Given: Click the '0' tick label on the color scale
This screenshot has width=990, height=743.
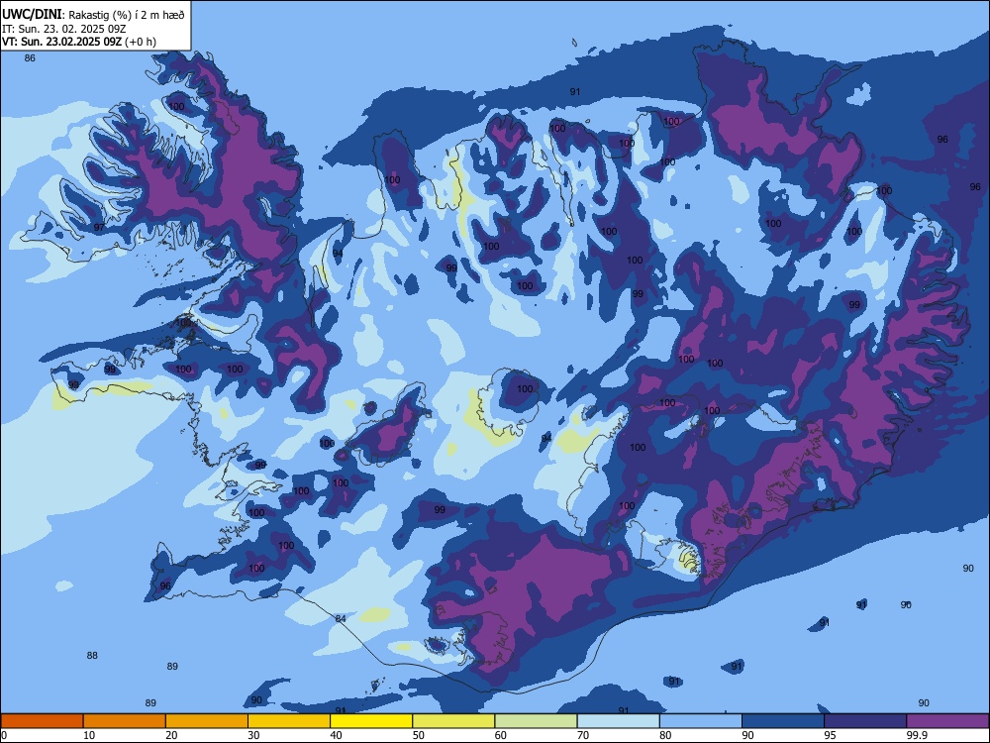Looking at the screenshot, I should (4, 735).
